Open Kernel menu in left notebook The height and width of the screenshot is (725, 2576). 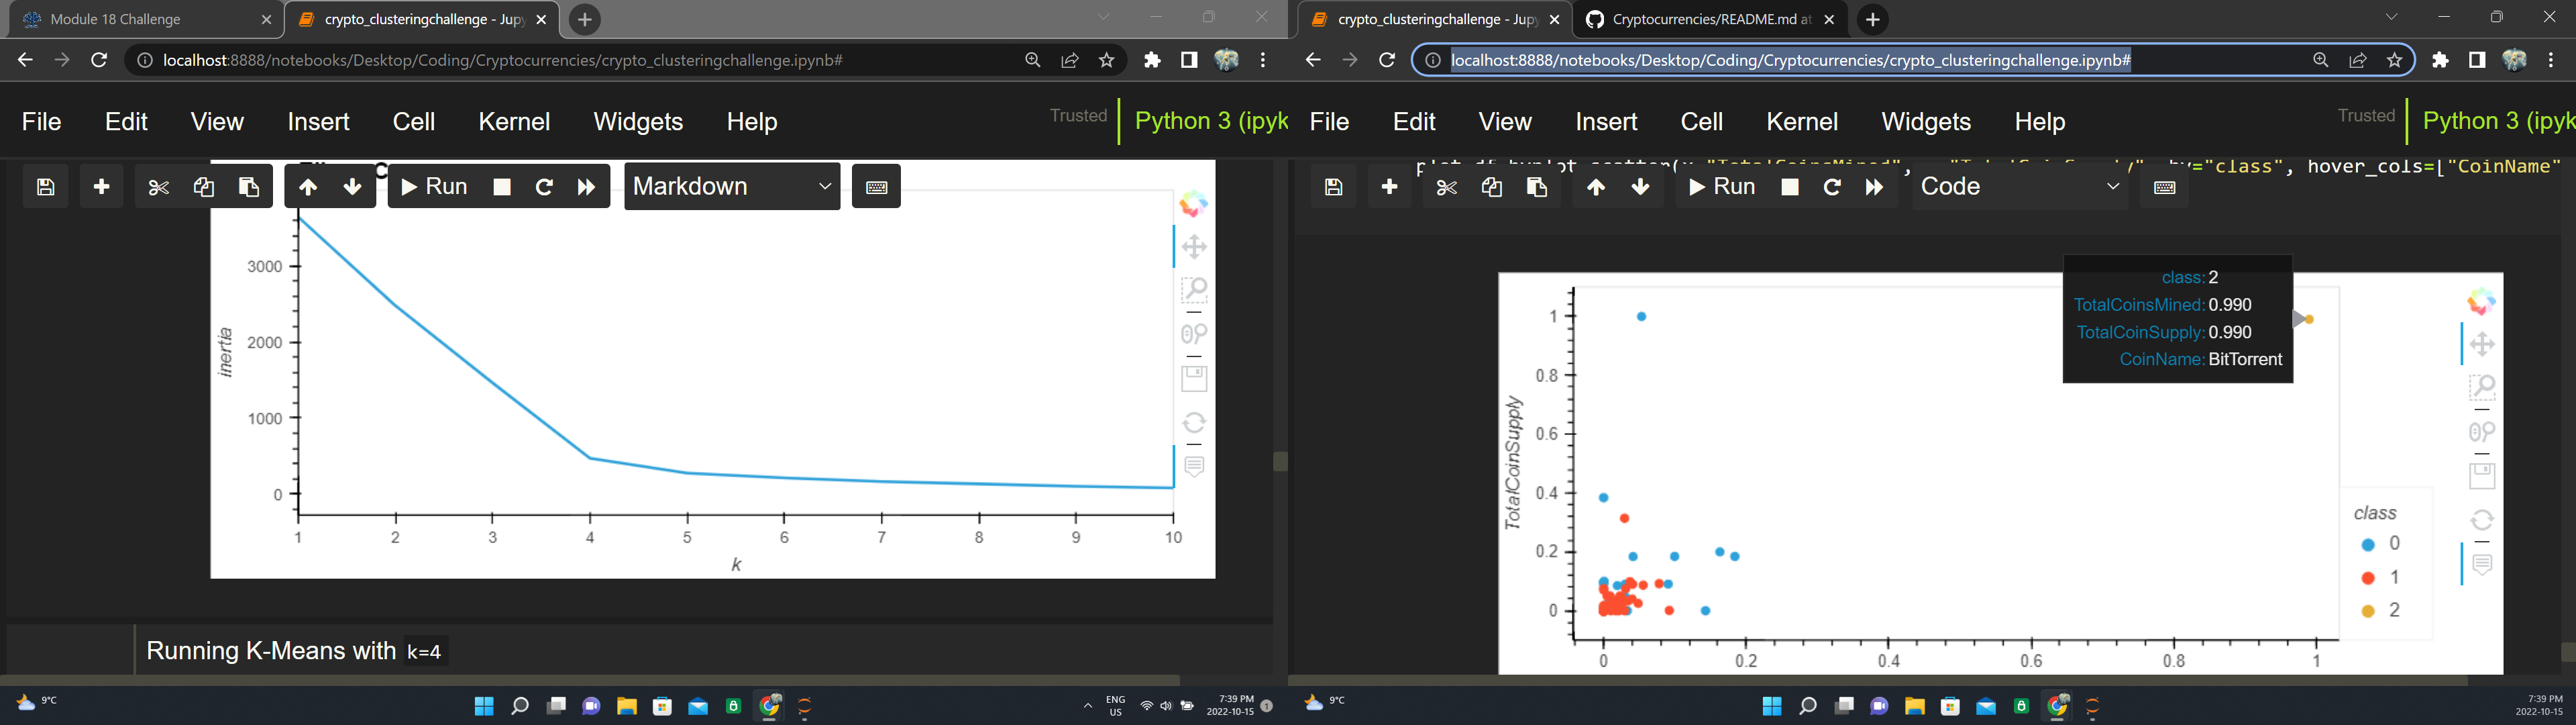tap(514, 121)
